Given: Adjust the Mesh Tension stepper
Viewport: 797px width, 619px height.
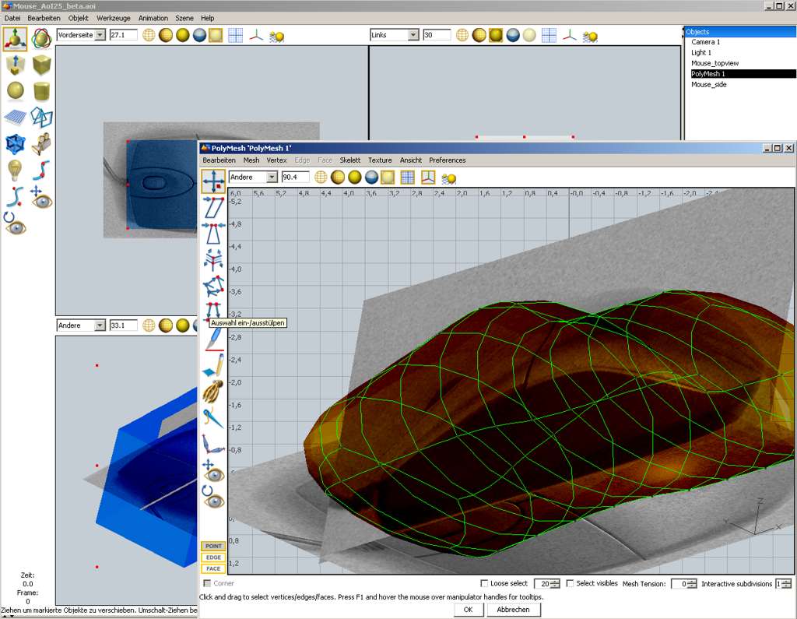Looking at the screenshot, I should tap(692, 584).
